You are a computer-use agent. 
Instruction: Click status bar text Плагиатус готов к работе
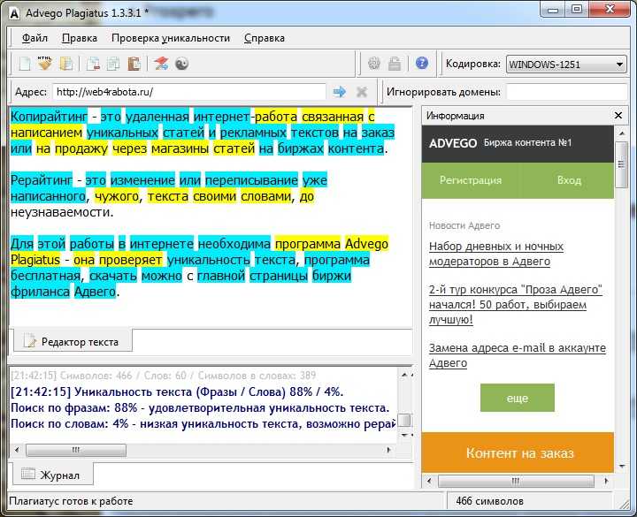[71, 501]
